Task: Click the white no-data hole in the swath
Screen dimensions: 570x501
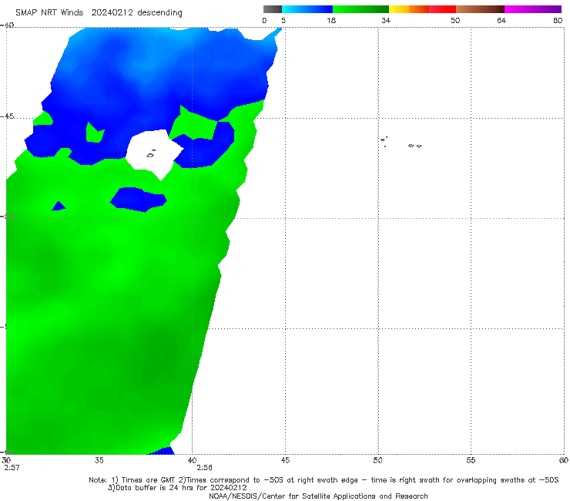Action: (154, 153)
